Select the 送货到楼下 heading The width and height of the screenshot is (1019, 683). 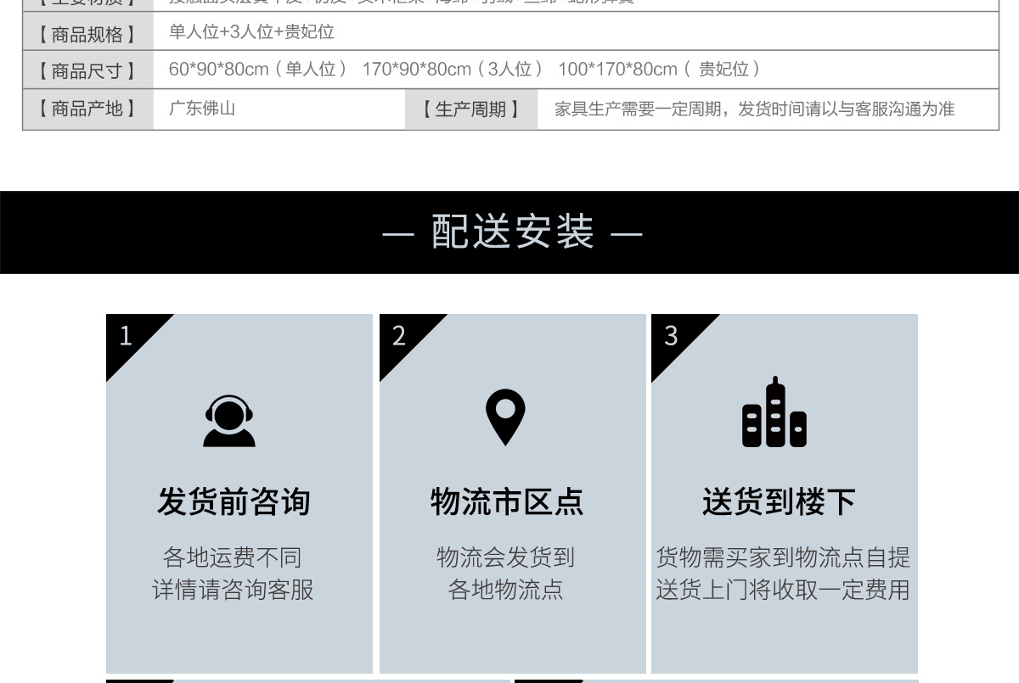[779, 501]
